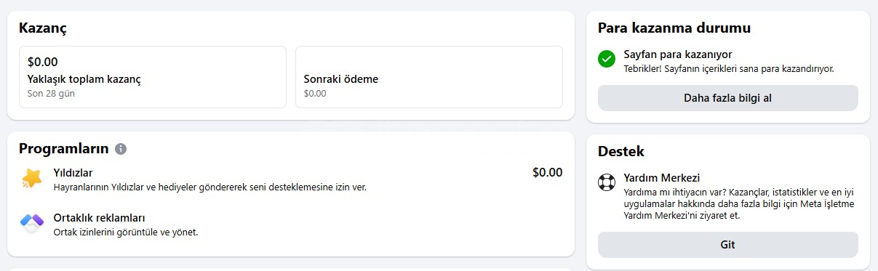Click the Programların section heading
The height and width of the screenshot is (271, 878).
tap(64, 149)
